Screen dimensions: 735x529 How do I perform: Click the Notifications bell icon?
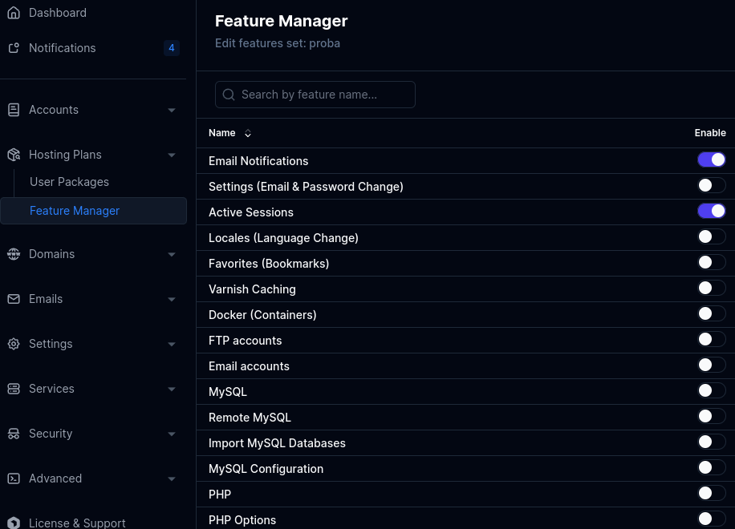14,48
